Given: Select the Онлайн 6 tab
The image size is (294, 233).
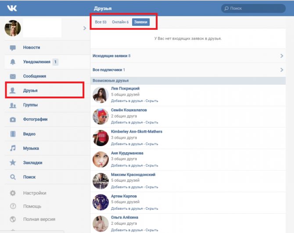Looking at the screenshot, I should pos(120,22).
